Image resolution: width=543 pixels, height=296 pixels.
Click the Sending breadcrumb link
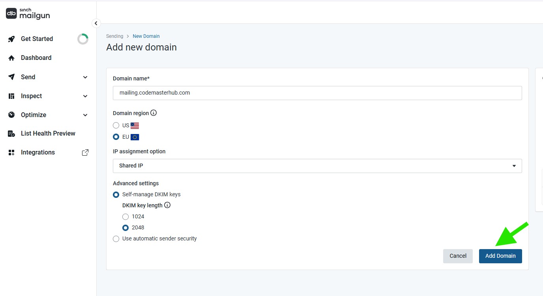[114, 36]
